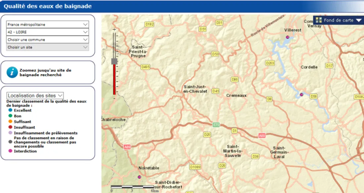Screen dimensions: 364x193
Task: Open the Choisir une commune dropdown
Action: [x=47, y=40]
